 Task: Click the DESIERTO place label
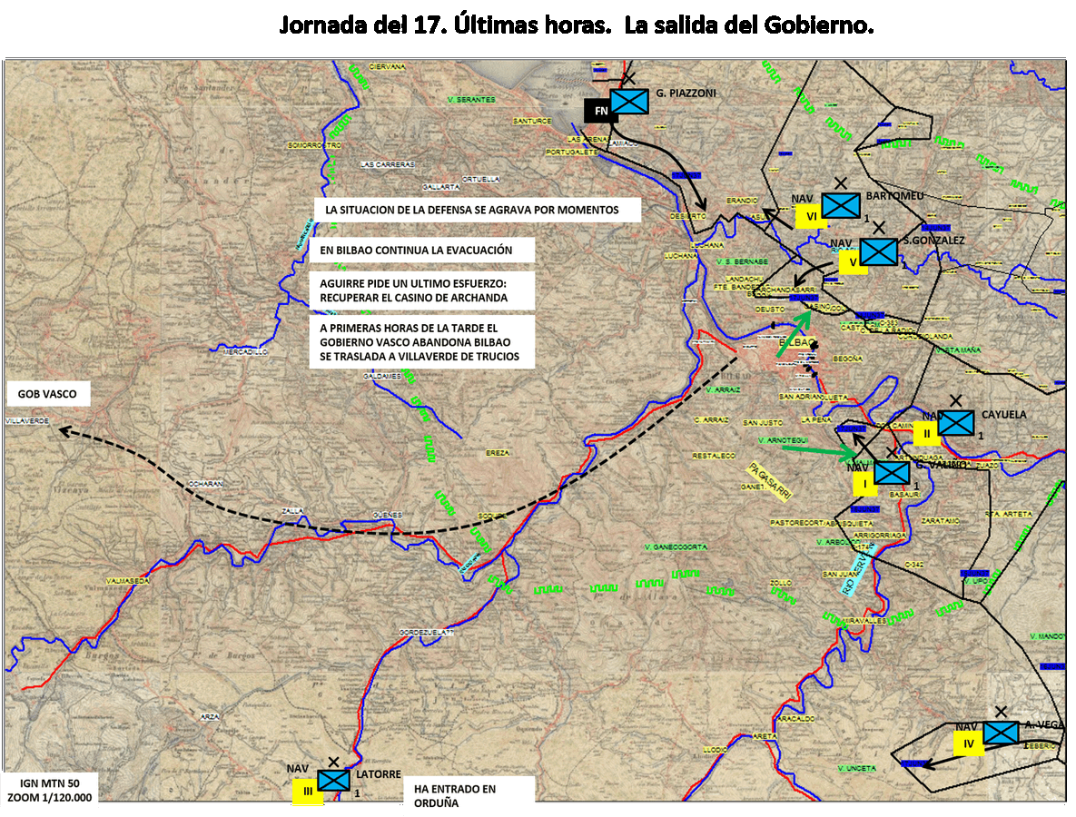tap(688, 216)
